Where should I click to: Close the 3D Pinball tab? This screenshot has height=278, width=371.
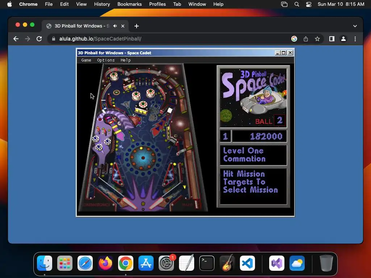(123, 26)
